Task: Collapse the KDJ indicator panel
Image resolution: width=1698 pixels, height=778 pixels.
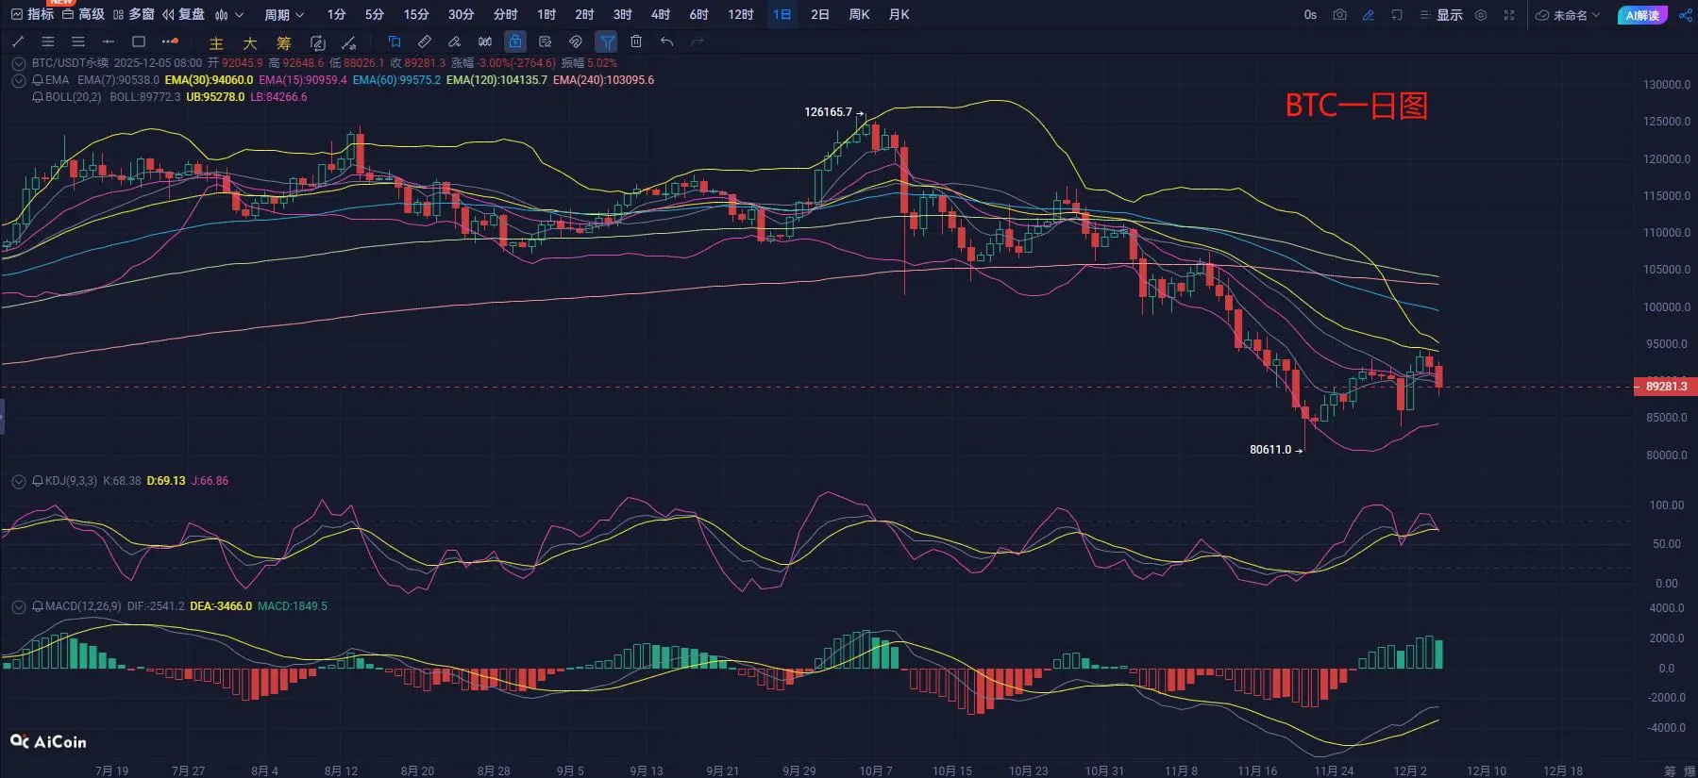Action: pos(18,481)
